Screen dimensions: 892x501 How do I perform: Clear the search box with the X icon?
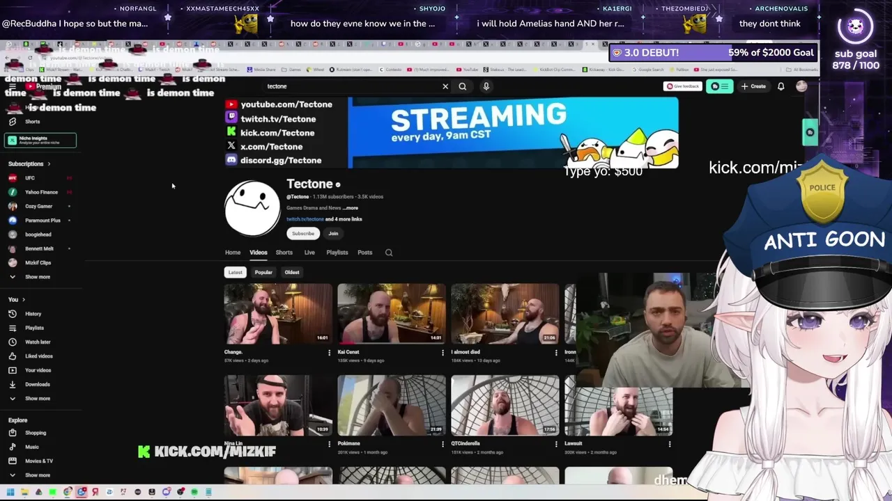[445, 86]
